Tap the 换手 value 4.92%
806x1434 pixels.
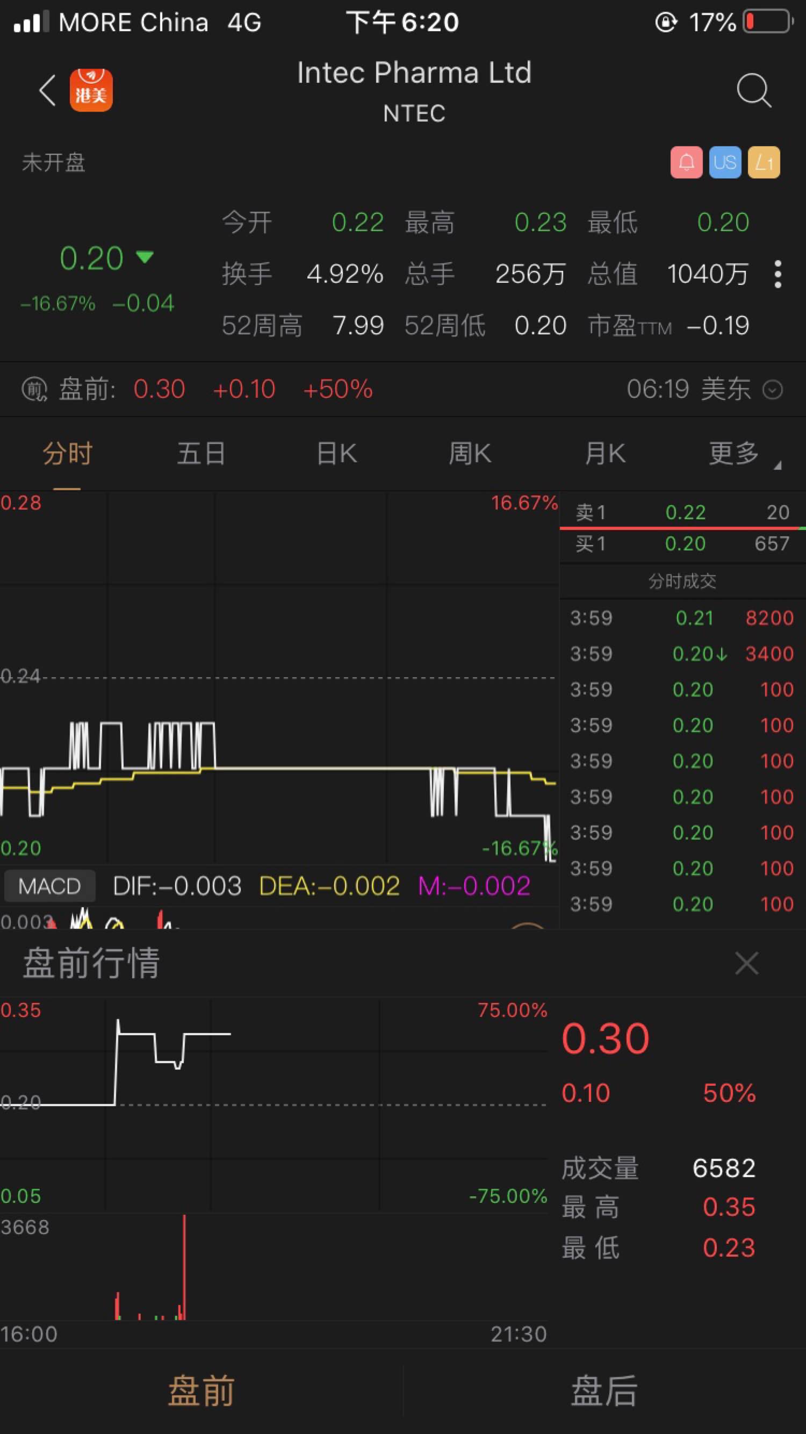(345, 274)
